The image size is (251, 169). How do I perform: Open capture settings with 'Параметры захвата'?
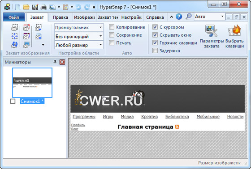pyautogui.click(x=212, y=36)
